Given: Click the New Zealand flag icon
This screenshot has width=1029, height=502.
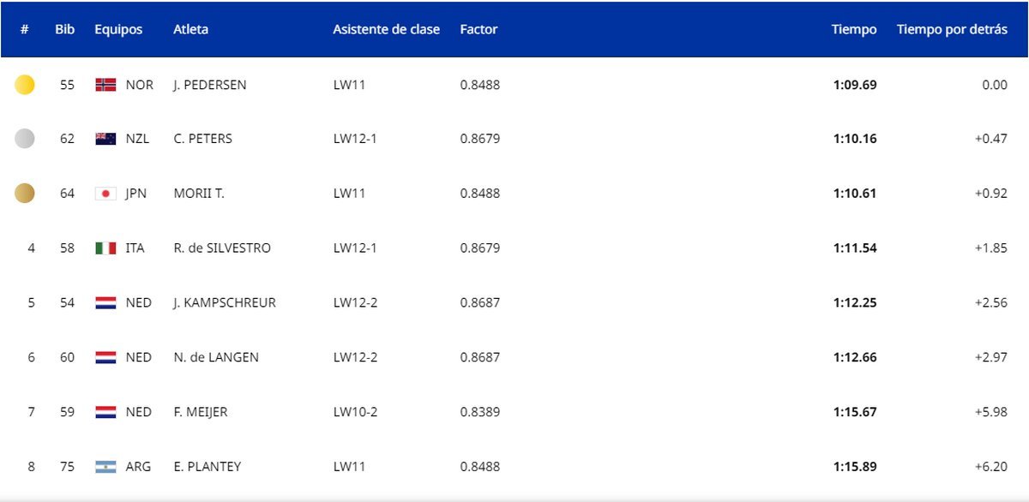Looking at the screenshot, I should coord(105,139).
